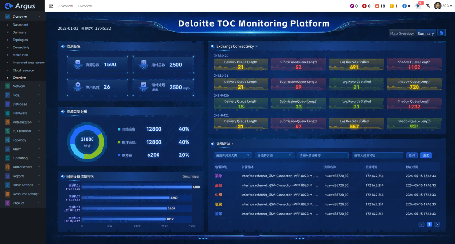Click the first Overview breadcrumb link
This screenshot has height=244, width=455.
(x=65, y=6)
